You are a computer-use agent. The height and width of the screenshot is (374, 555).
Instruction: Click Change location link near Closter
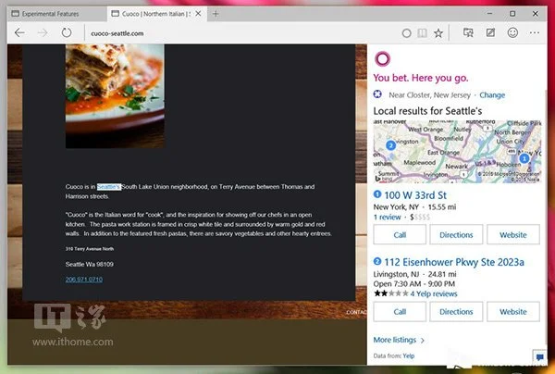tap(492, 95)
